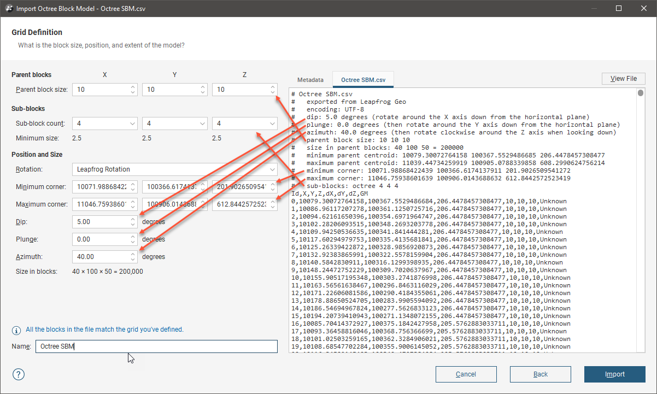Click the Leapfrog app icon in title bar
The height and width of the screenshot is (394, 657).
pos(7,9)
